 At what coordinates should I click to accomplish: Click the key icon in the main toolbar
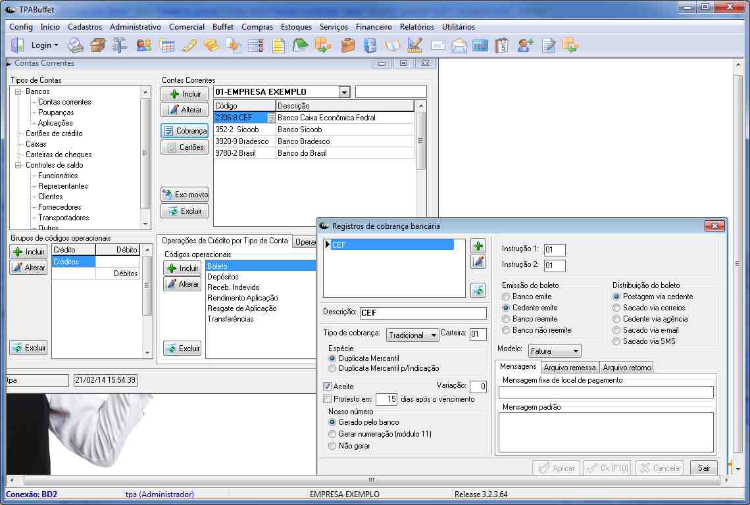(x=189, y=45)
